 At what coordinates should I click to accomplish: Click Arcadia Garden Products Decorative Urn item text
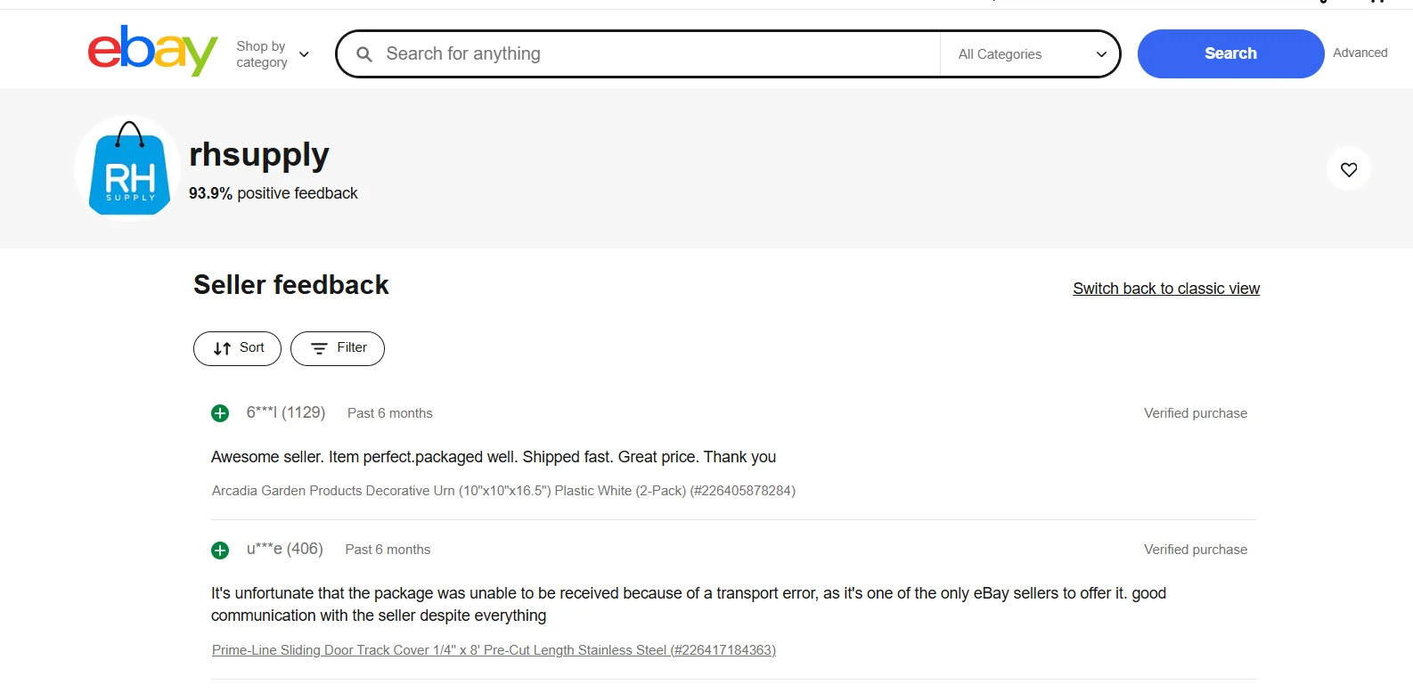click(x=503, y=491)
